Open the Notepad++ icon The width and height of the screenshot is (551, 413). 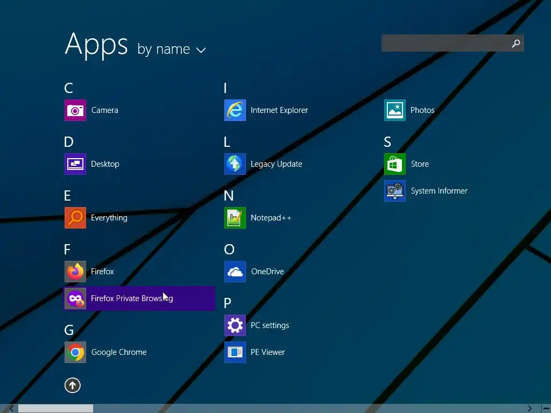point(235,218)
